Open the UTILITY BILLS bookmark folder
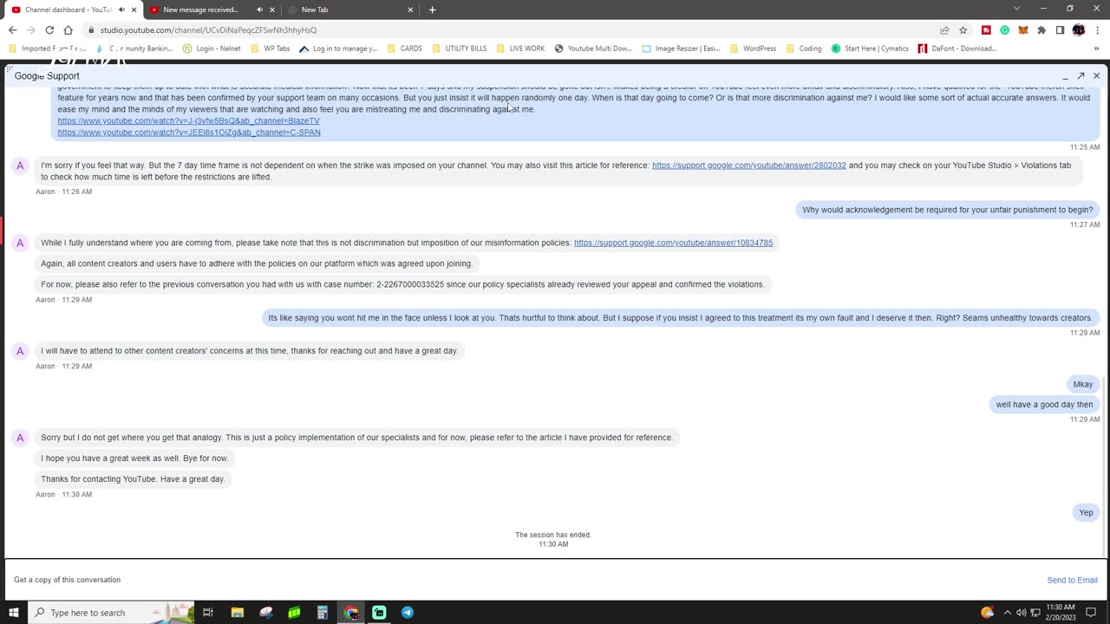This screenshot has width=1110, height=624. point(459,49)
